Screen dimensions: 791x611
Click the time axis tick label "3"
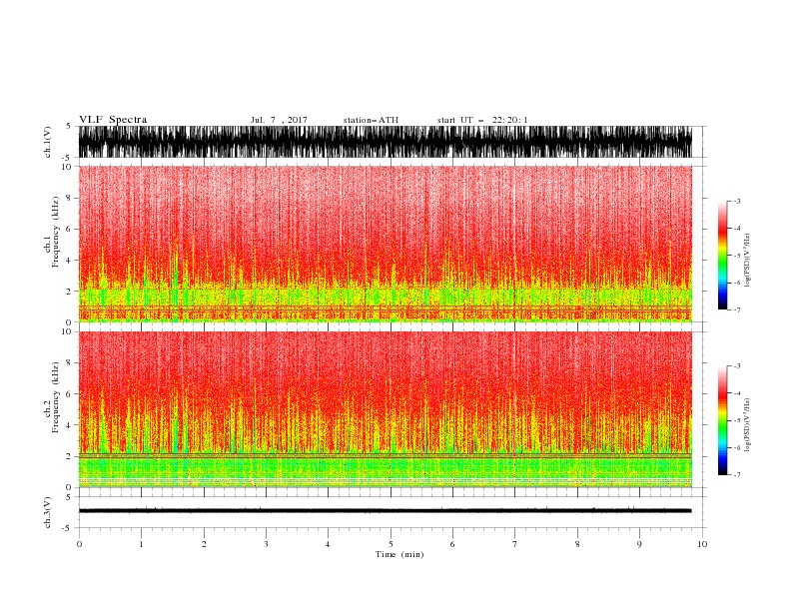point(266,544)
